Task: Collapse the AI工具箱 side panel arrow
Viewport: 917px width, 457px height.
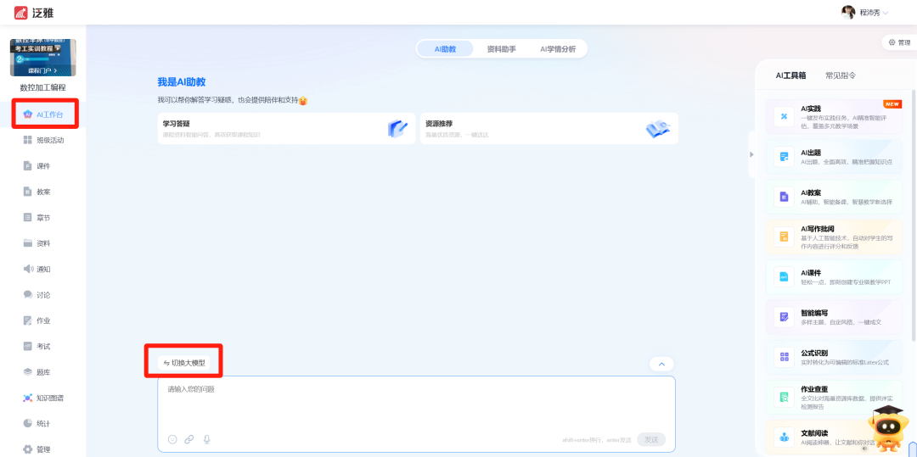Action: click(x=751, y=154)
